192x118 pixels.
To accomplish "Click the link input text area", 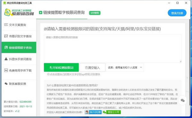I will click(x=113, y=49).
